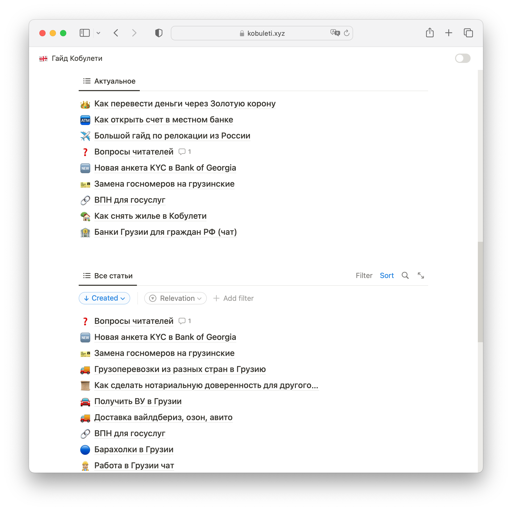Viewport: 512px width, 511px height.
Task: Toggle the Safari sidebar button
Action: pos(85,33)
